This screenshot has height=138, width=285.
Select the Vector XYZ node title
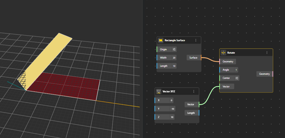click(x=169, y=91)
